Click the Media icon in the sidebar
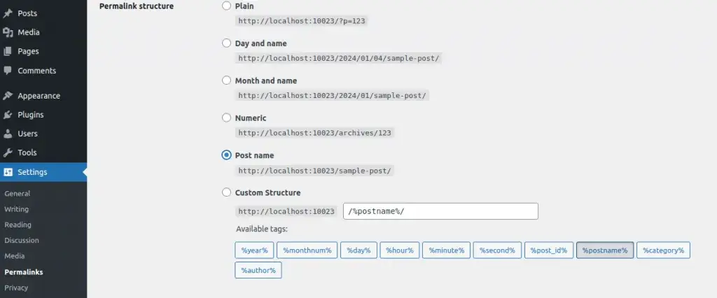 pyautogui.click(x=7, y=32)
